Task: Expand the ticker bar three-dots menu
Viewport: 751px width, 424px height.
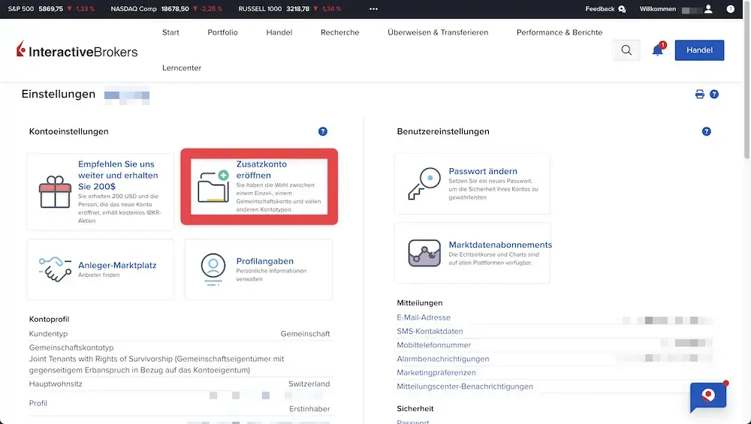Action: click(373, 9)
